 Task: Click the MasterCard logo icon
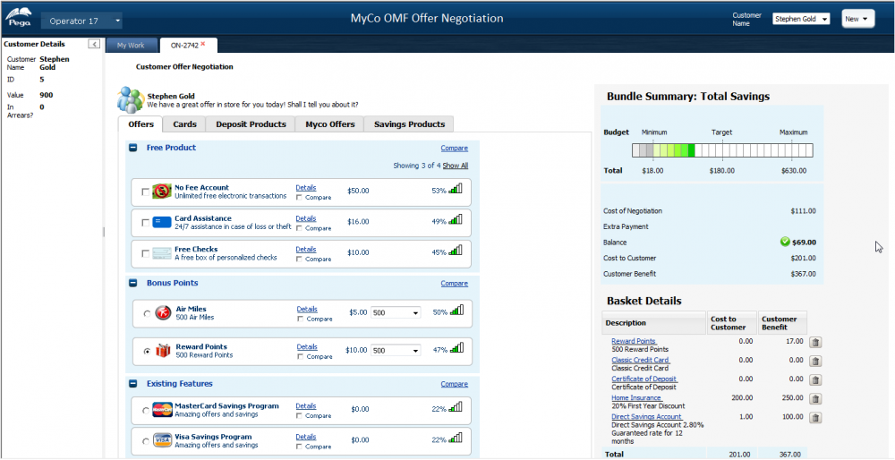point(162,409)
